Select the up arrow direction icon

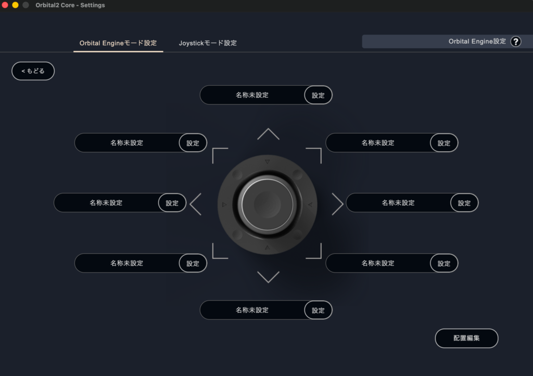tap(268, 134)
